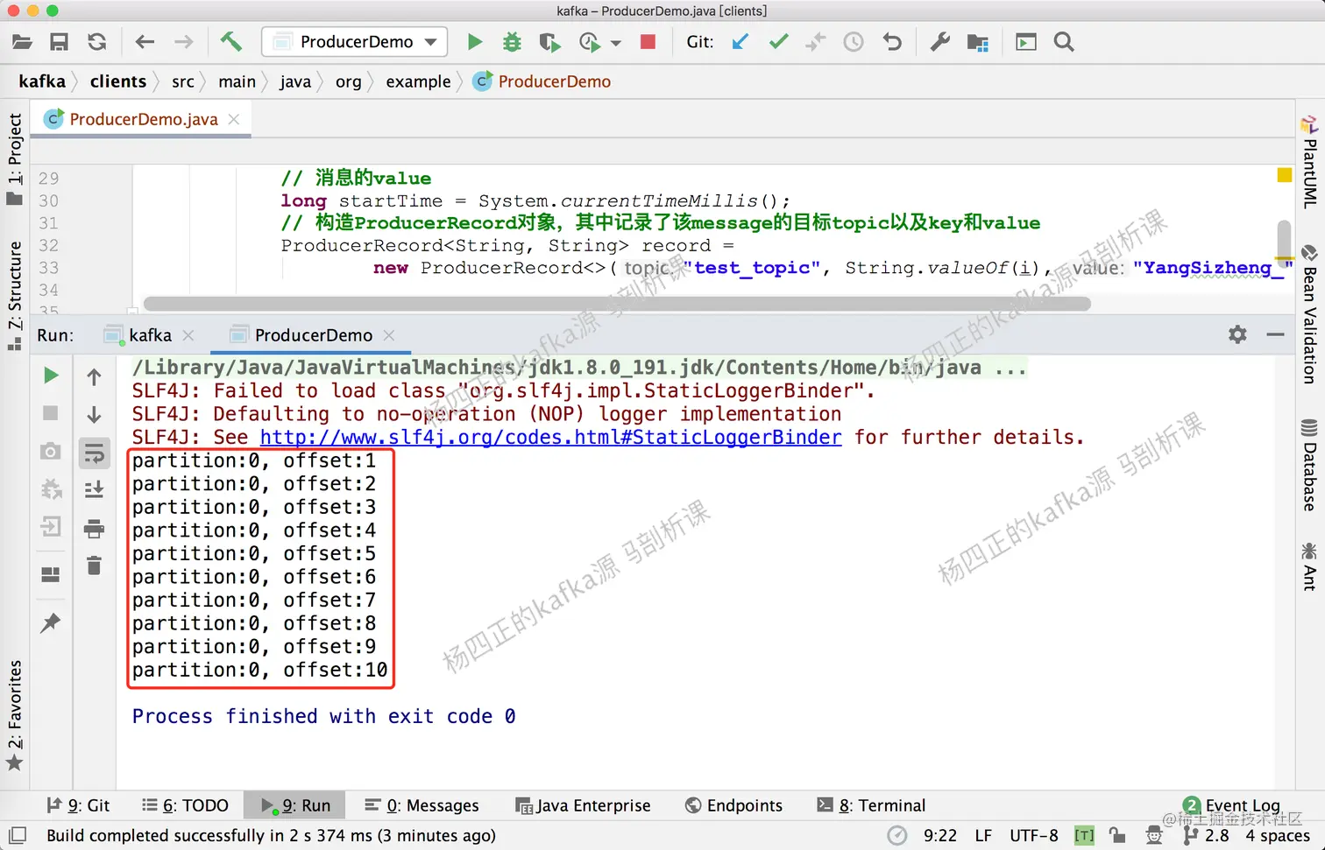1325x850 pixels.
Task: Start debugging with the bug icon
Action: click(x=512, y=42)
